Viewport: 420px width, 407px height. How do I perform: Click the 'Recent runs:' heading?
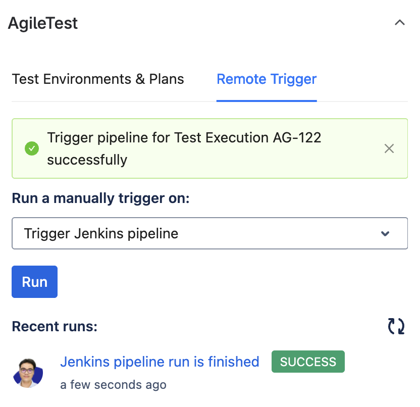click(x=55, y=327)
